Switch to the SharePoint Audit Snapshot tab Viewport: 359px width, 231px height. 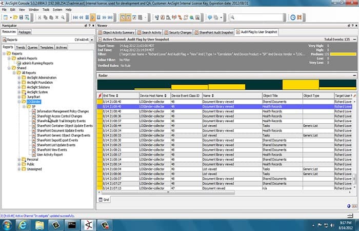(213, 32)
